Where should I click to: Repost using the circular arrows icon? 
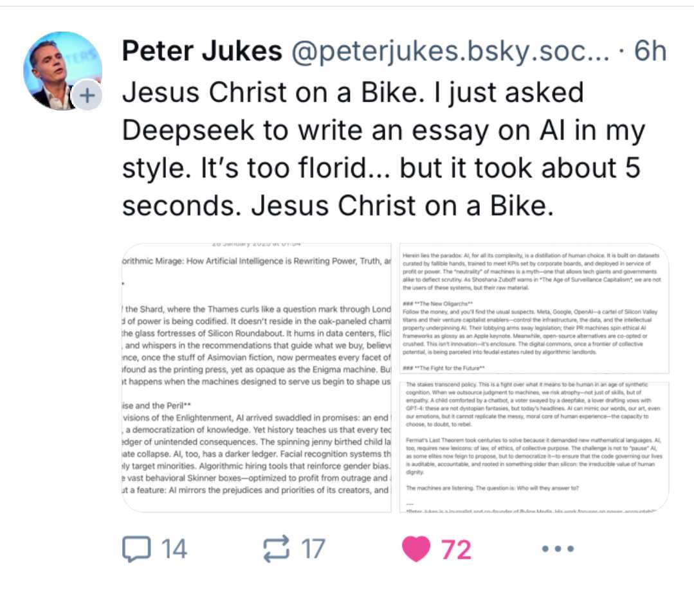277,548
